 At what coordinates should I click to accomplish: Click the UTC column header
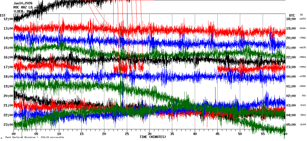[x=292, y=15]
